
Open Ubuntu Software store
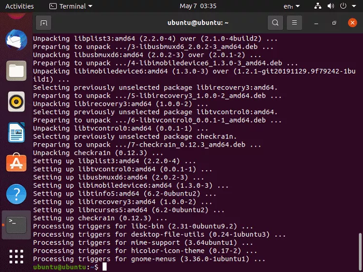(x=16, y=163)
